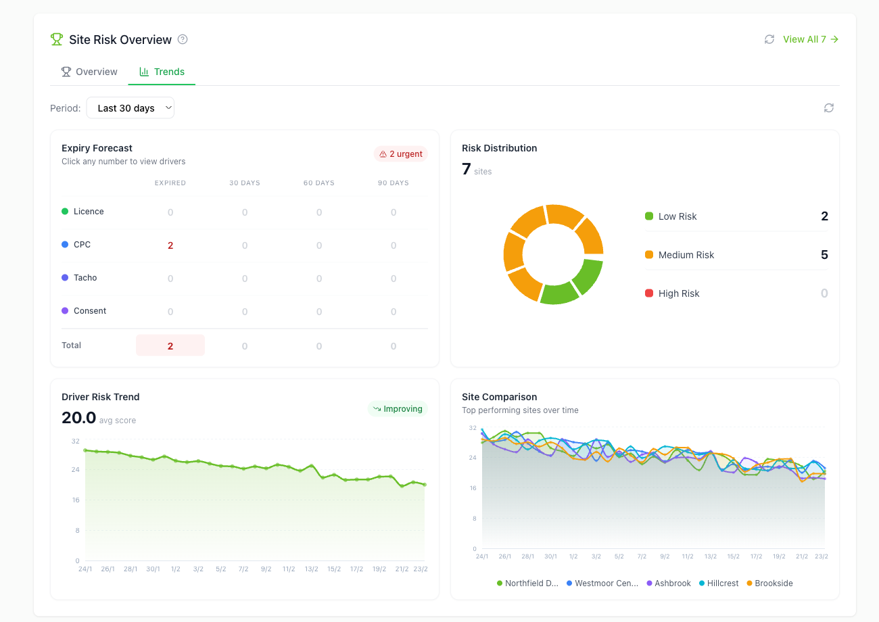Click the purple dot beside the Consent label
The height and width of the screenshot is (622, 879).
(x=65, y=310)
